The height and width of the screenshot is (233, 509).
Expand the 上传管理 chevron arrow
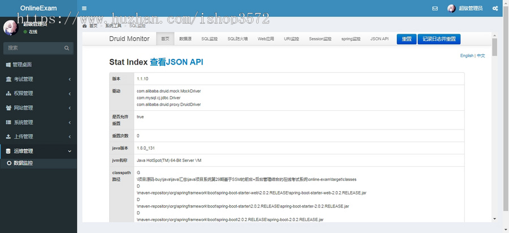(x=70, y=137)
